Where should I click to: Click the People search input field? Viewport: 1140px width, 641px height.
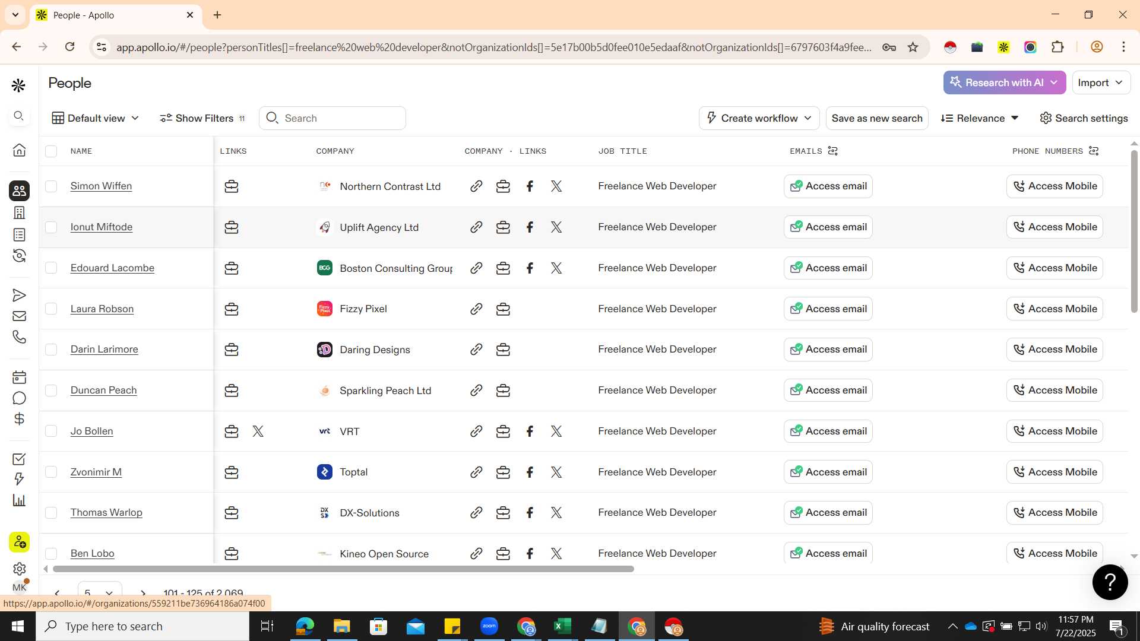(332, 118)
